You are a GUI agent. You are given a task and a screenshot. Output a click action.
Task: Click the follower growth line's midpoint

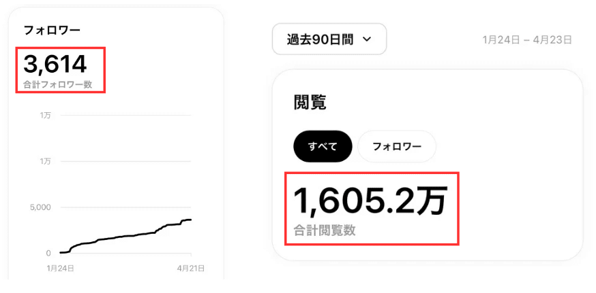point(125,237)
